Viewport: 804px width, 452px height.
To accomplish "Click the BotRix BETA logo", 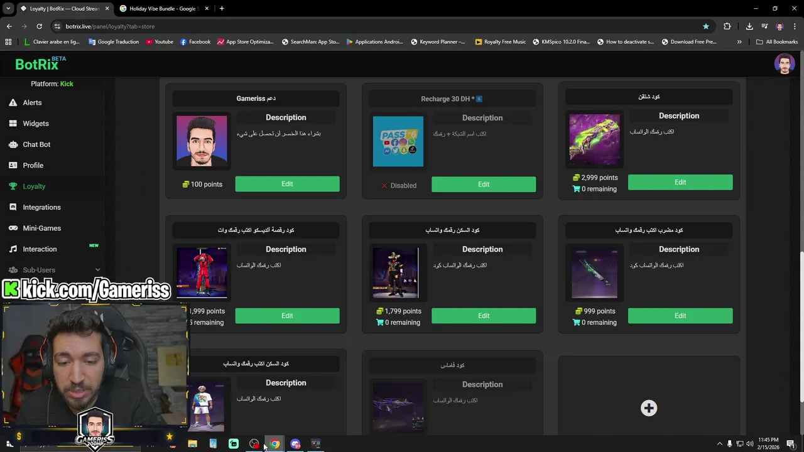I will tap(40, 64).
